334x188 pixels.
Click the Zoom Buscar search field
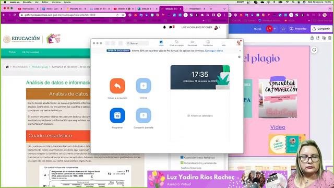point(137,43)
